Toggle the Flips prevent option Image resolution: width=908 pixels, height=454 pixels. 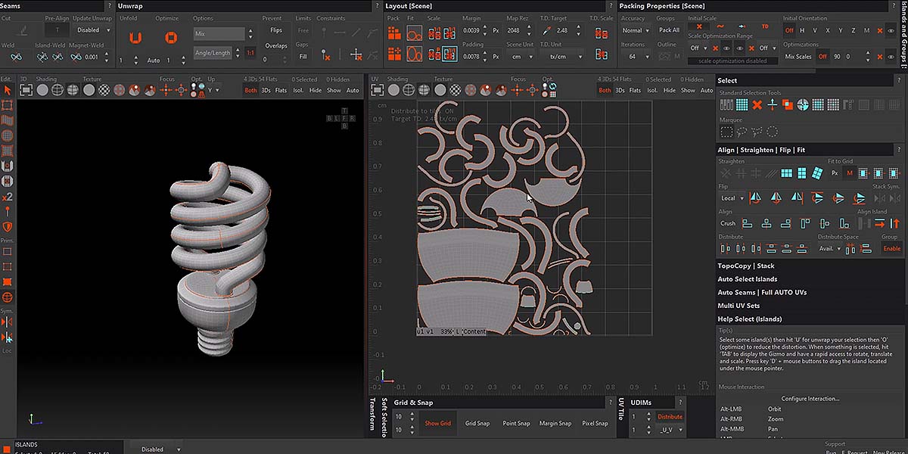click(275, 30)
